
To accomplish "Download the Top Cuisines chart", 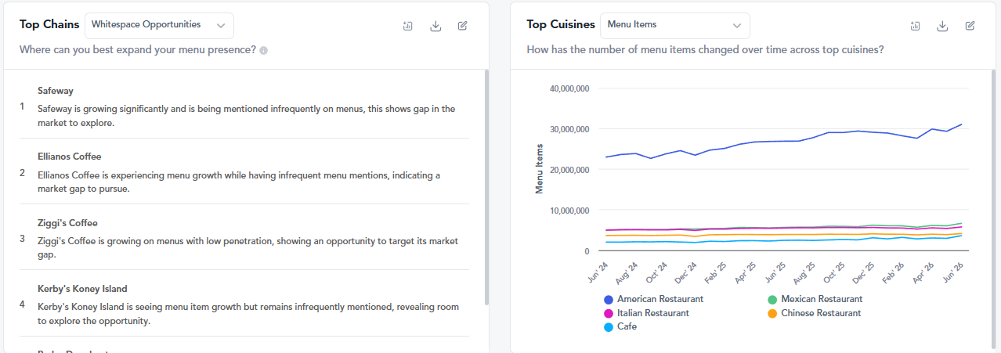I will coord(943,26).
